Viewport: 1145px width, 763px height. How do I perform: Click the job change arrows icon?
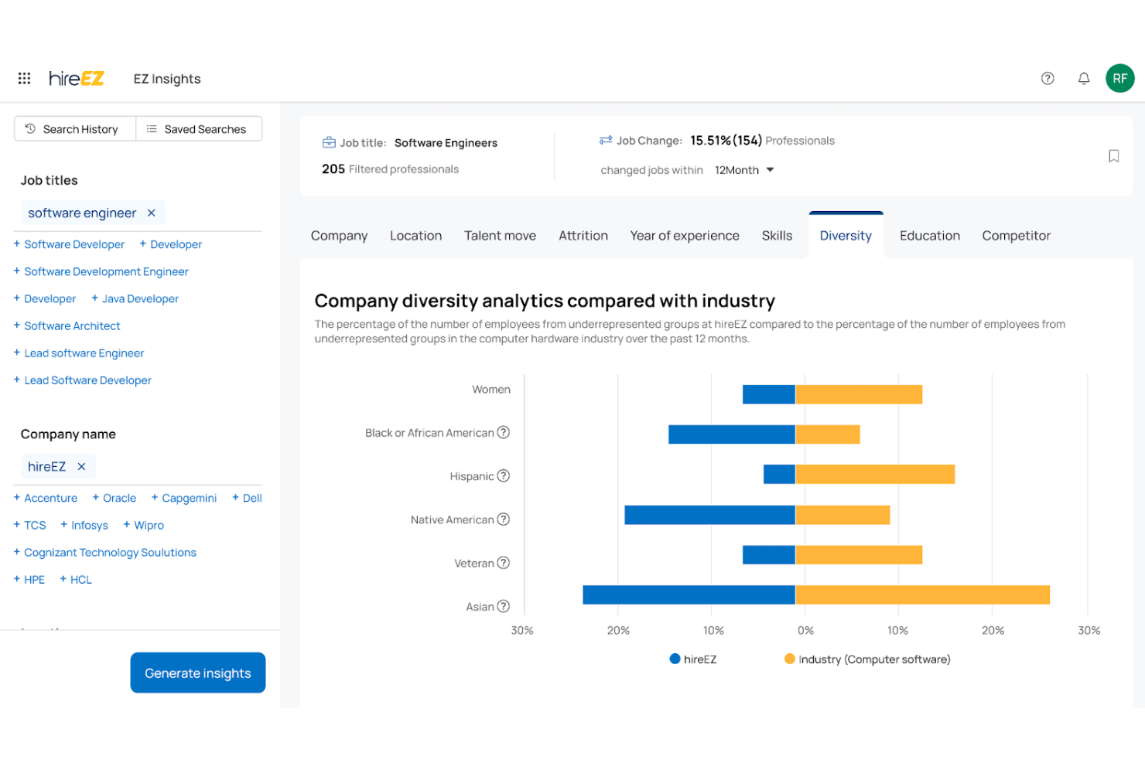coord(606,140)
